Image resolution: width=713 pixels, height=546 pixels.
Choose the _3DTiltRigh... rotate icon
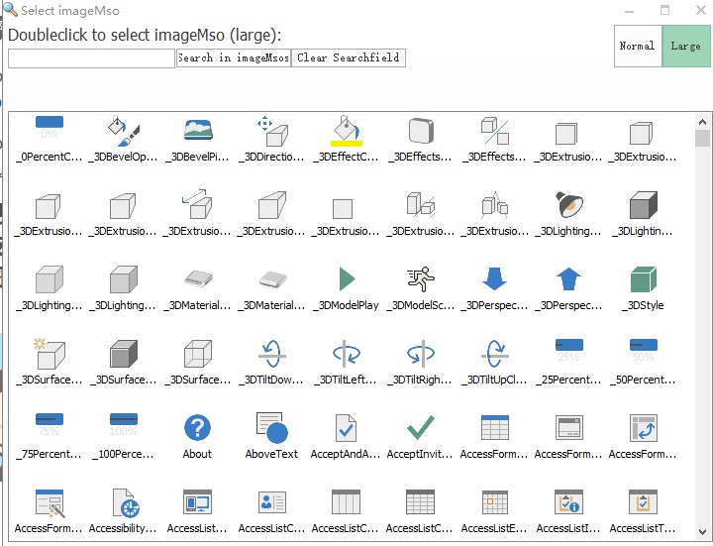click(x=421, y=354)
